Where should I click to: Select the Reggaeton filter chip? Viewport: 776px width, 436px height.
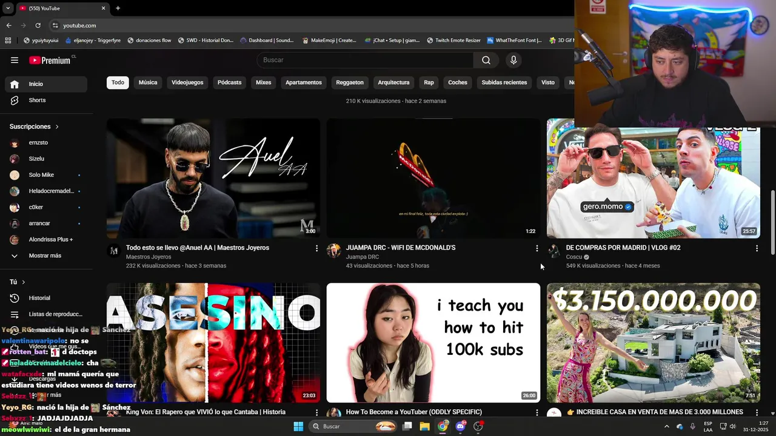350,82
